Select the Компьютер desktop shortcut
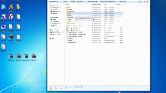 (3, 28)
